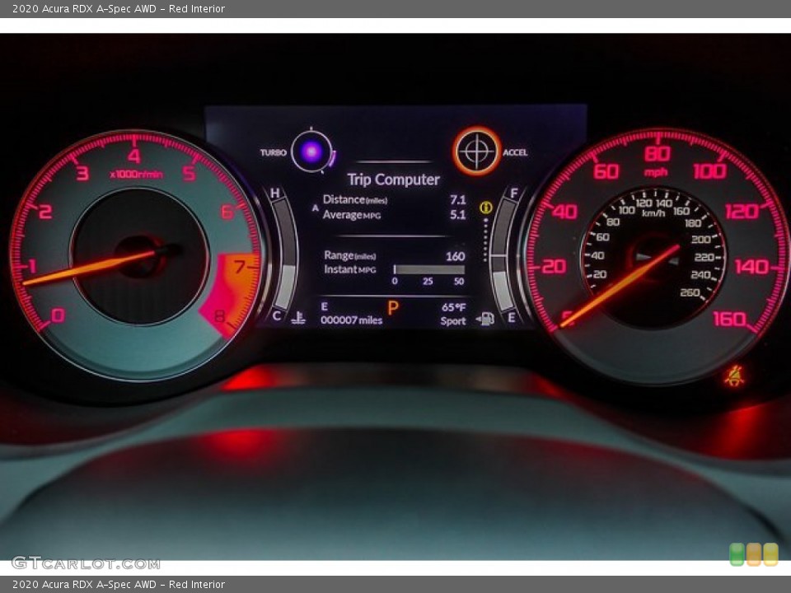Click the 4 mark on the tachometer
This screenshot has width=791, height=593.
click(x=133, y=156)
